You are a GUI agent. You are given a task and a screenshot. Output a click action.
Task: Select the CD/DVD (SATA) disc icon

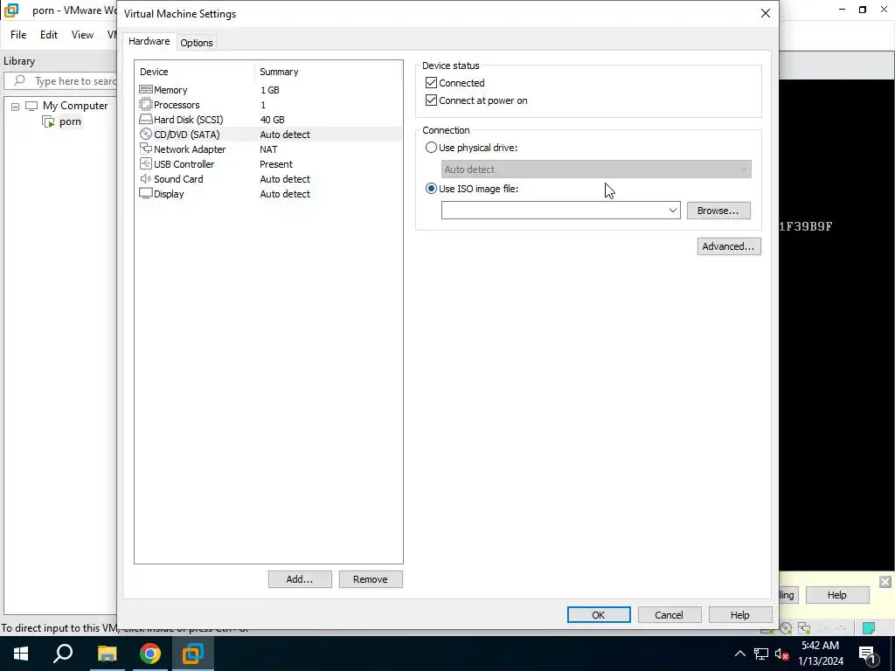point(146,134)
